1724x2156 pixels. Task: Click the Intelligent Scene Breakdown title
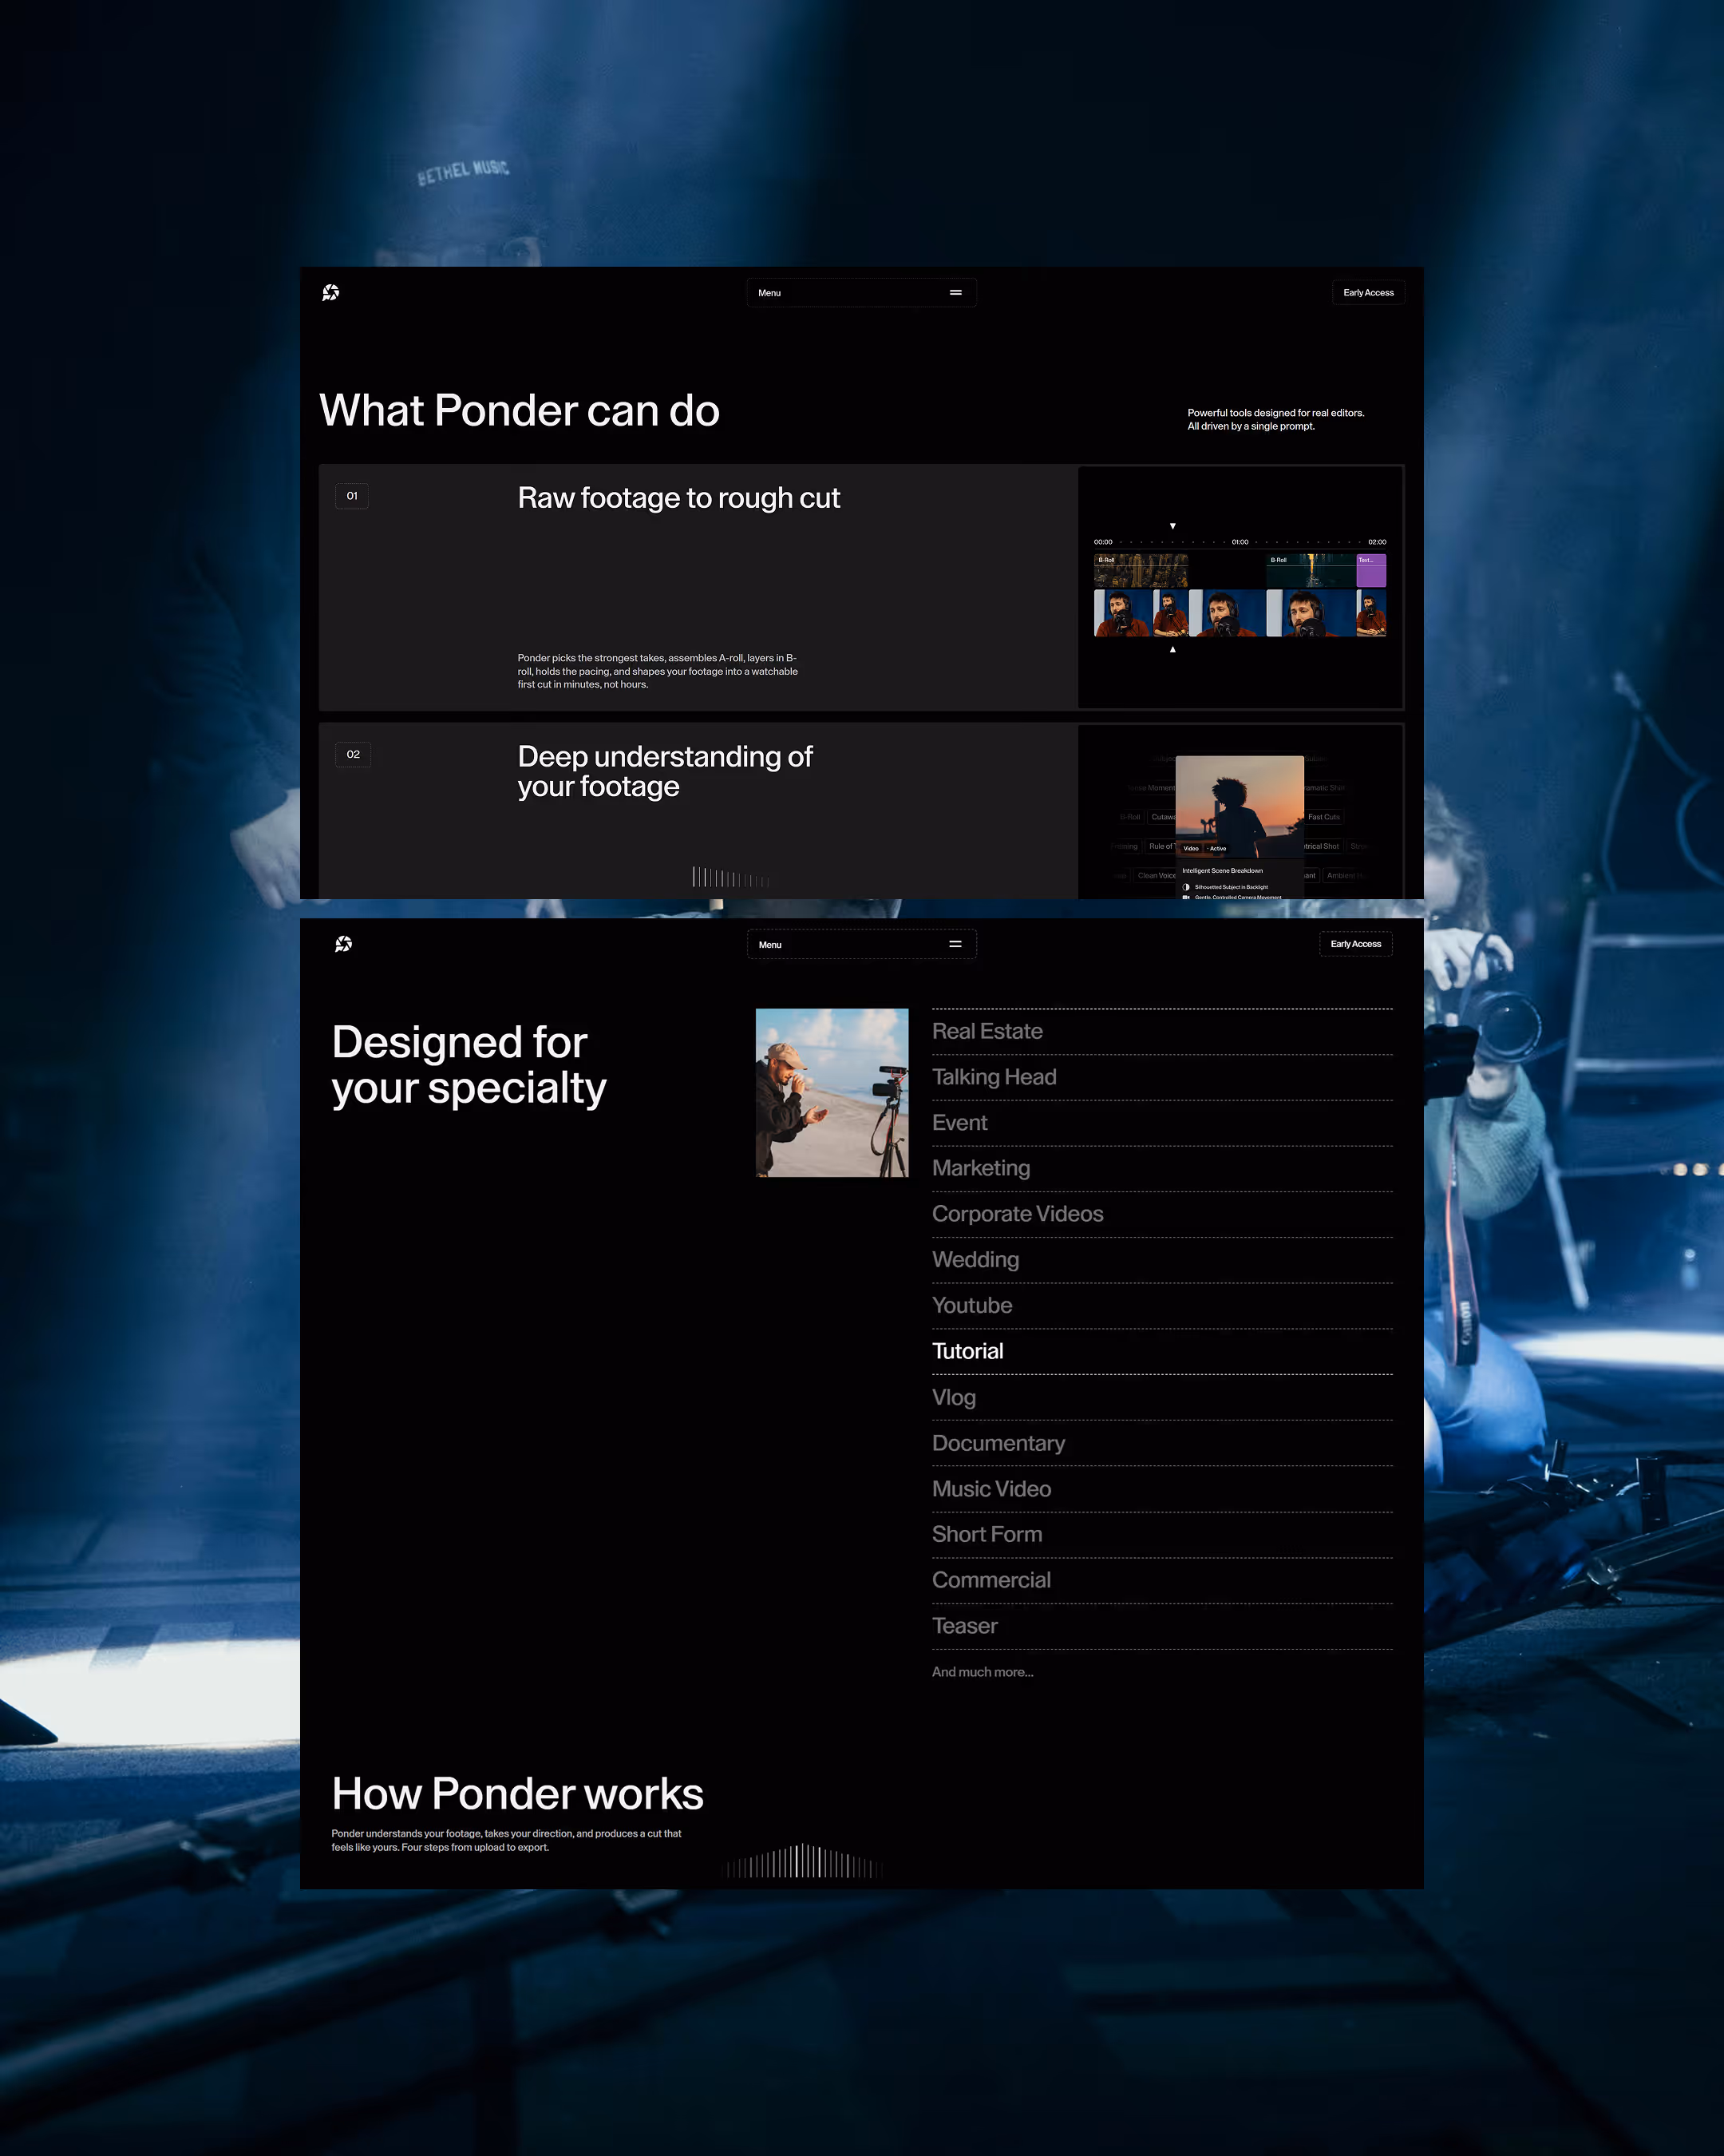click(x=1222, y=871)
